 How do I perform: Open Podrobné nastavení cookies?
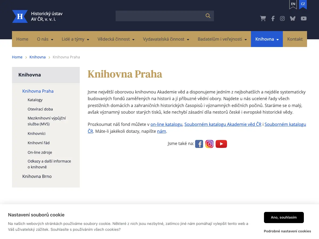[287, 231]
